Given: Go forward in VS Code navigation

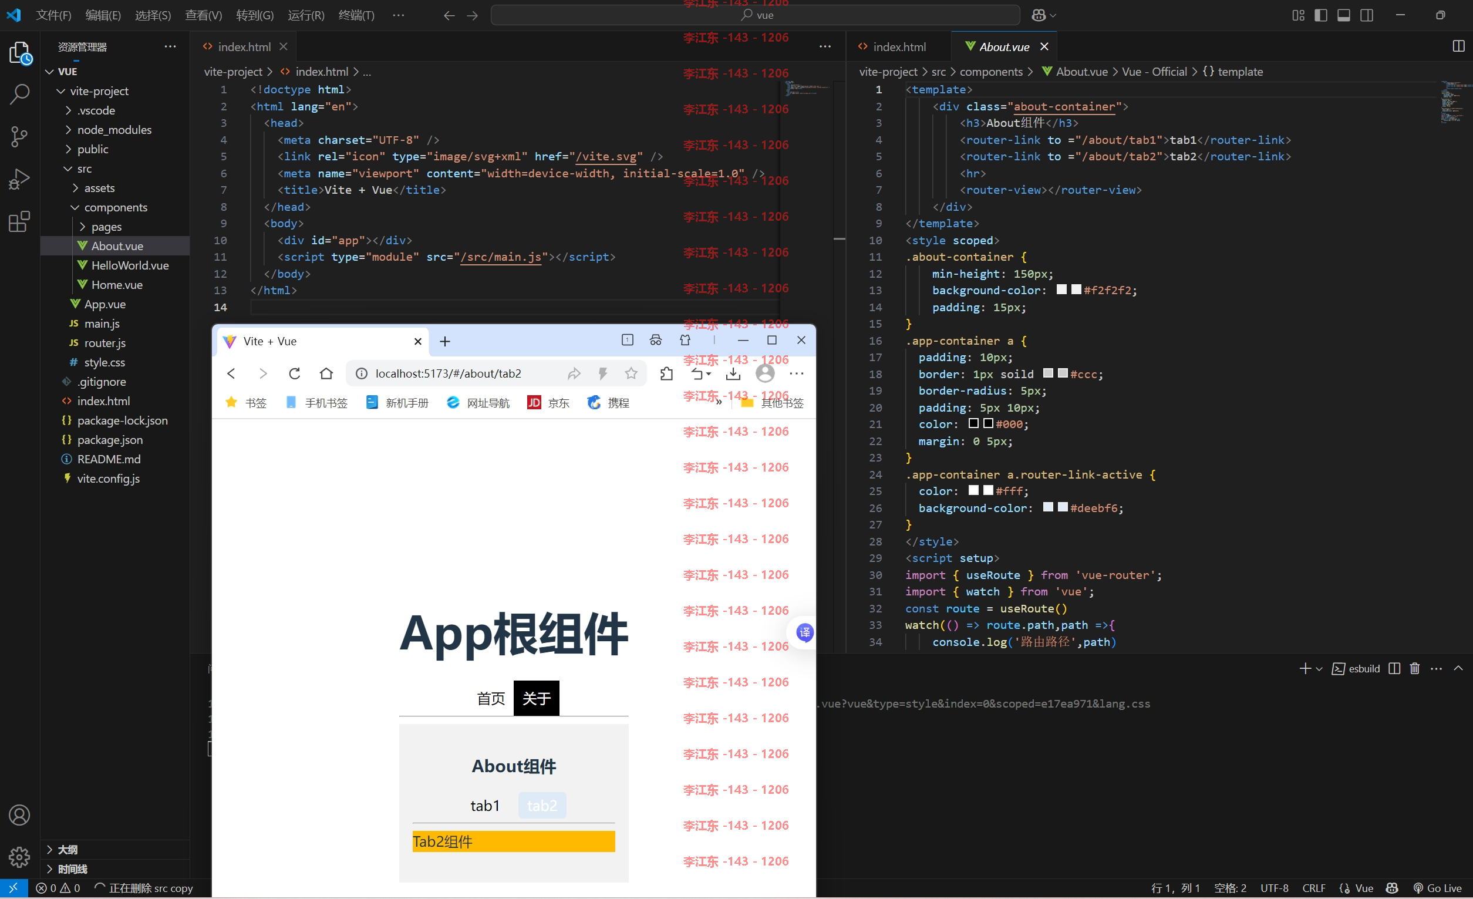Looking at the screenshot, I should click(x=472, y=15).
